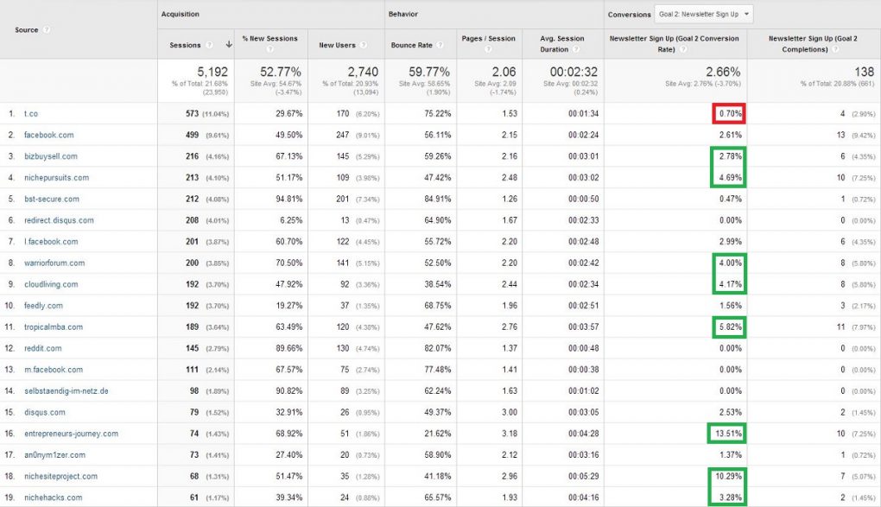The height and width of the screenshot is (507, 881).
Task: Click the bizbuysell.com source link
Action: point(51,156)
